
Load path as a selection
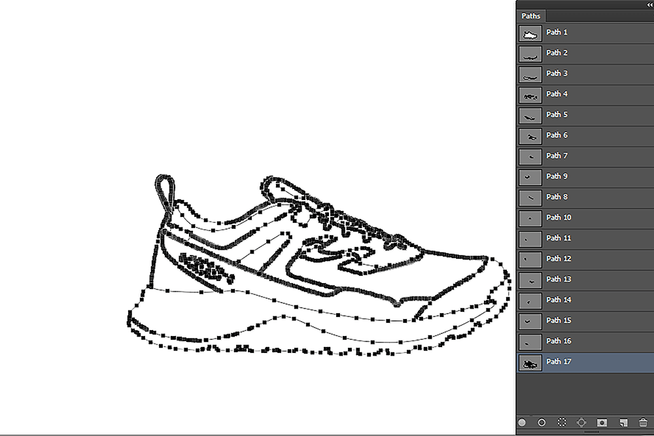point(562,423)
